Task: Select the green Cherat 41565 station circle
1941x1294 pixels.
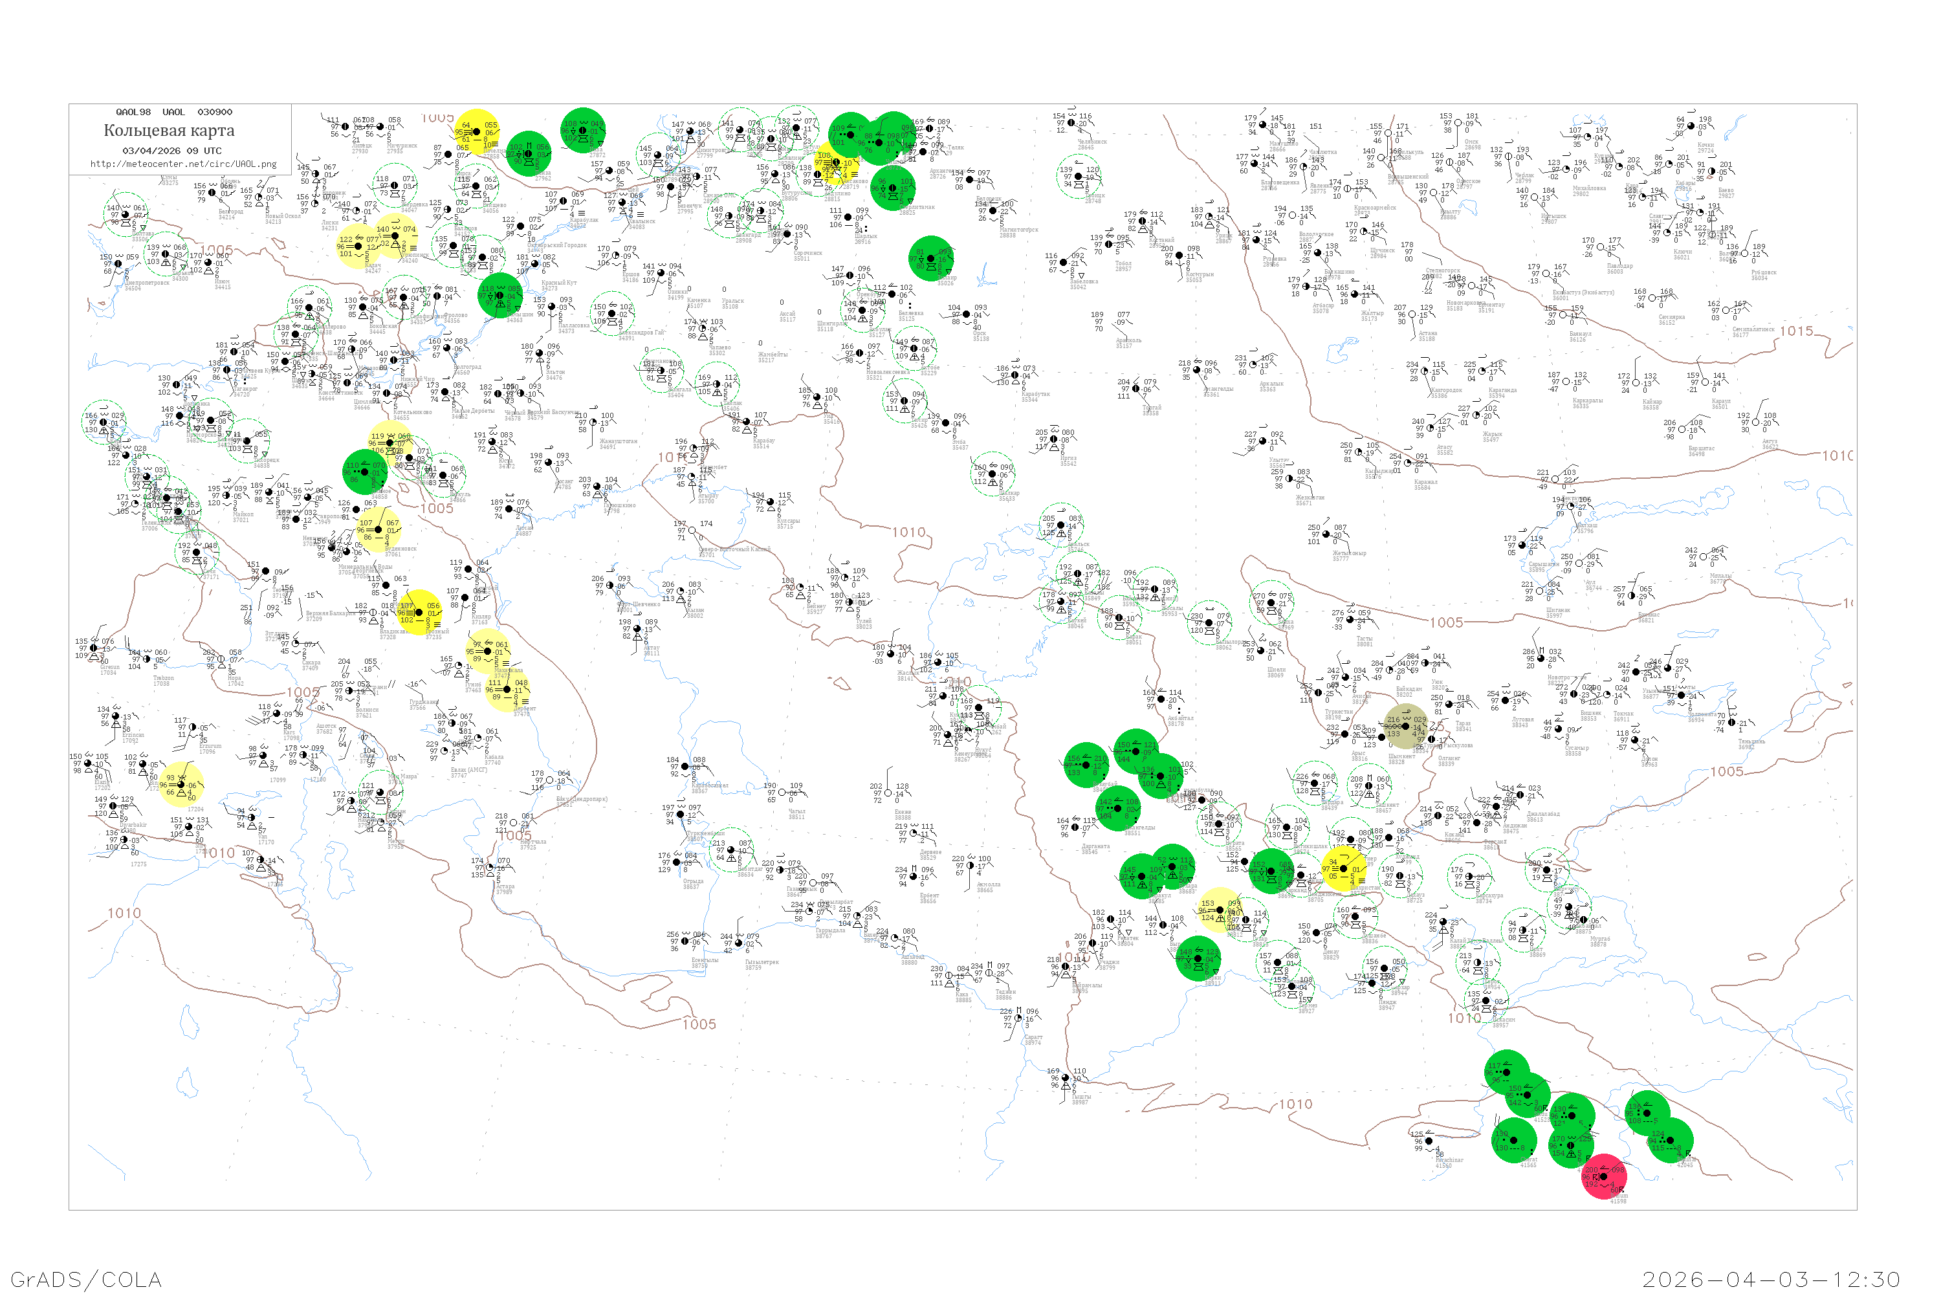Action: tap(1513, 1142)
